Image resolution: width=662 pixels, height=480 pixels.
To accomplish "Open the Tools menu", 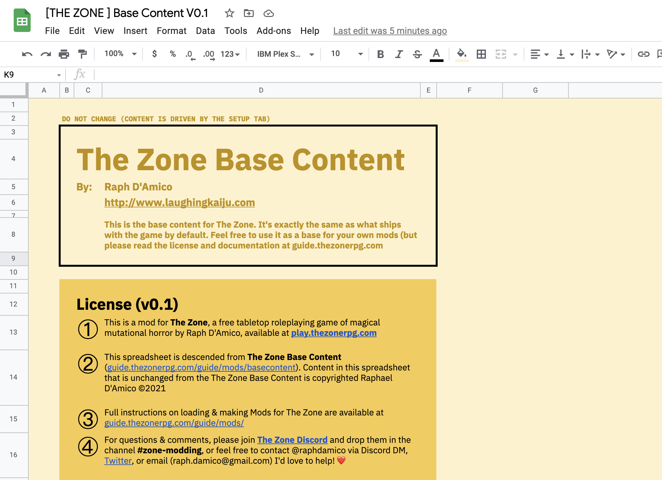I will click(x=236, y=31).
